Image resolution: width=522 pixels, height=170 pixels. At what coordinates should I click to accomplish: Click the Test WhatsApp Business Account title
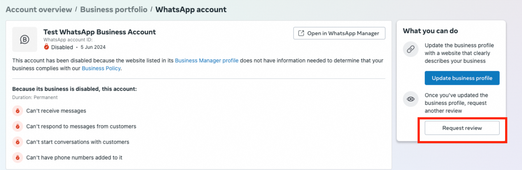click(x=100, y=32)
